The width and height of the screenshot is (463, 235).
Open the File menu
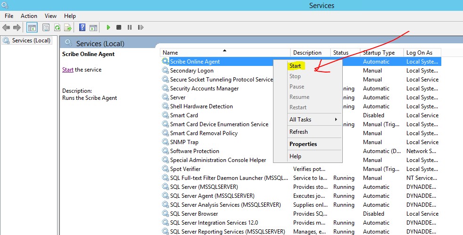9,16
